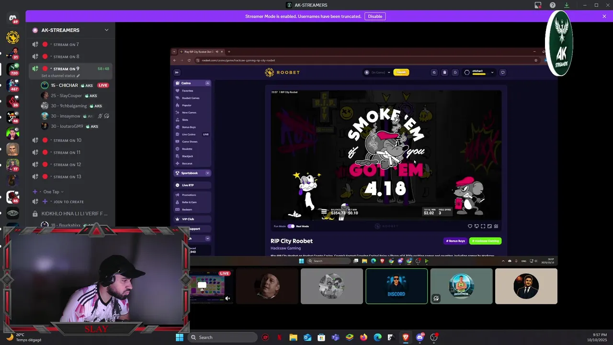Open the server with 45 badge

click(13, 197)
